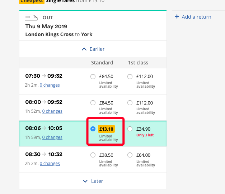The height and width of the screenshot is (194, 225).
Task: Open 0 changes link for 07:30 train
Action: tap(50, 85)
